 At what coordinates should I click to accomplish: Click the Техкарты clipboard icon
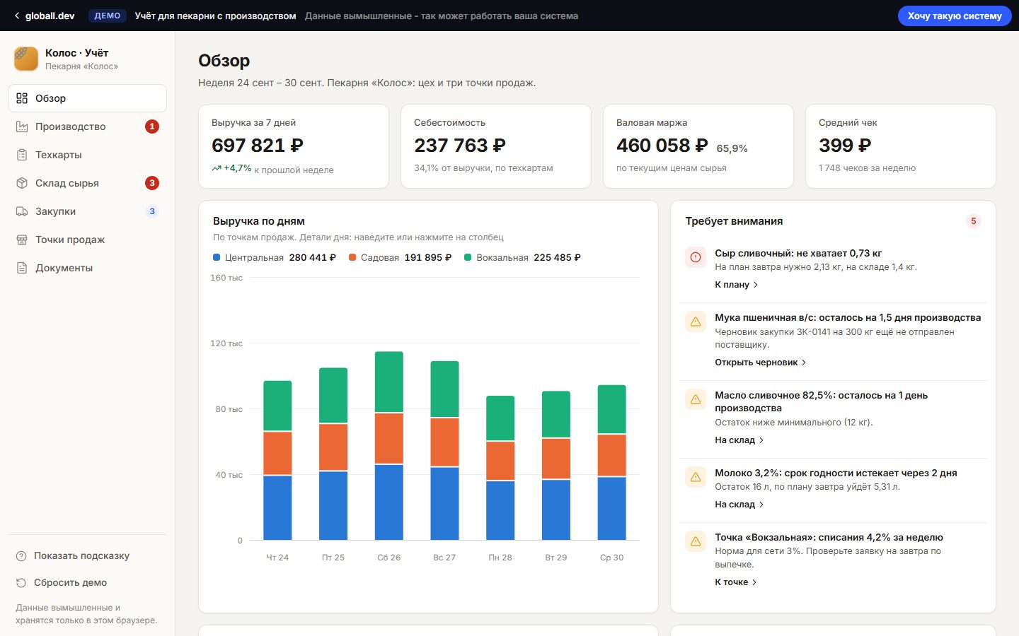point(22,155)
